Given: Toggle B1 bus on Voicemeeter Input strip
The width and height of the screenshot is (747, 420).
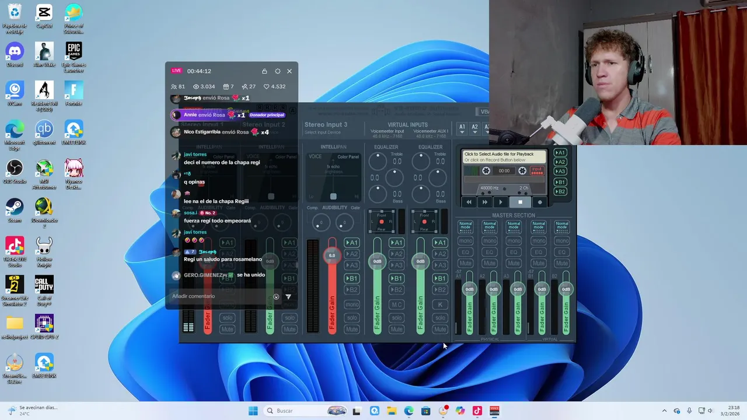Looking at the screenshot, I should point(396,278).
